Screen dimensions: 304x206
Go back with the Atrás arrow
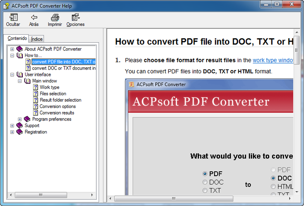pos(34,17)
